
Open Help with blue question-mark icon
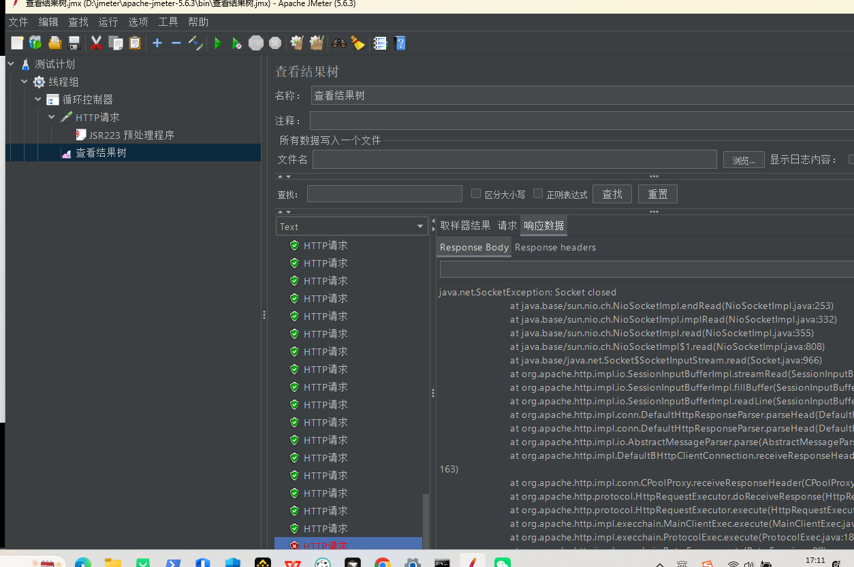click(400, 43)
